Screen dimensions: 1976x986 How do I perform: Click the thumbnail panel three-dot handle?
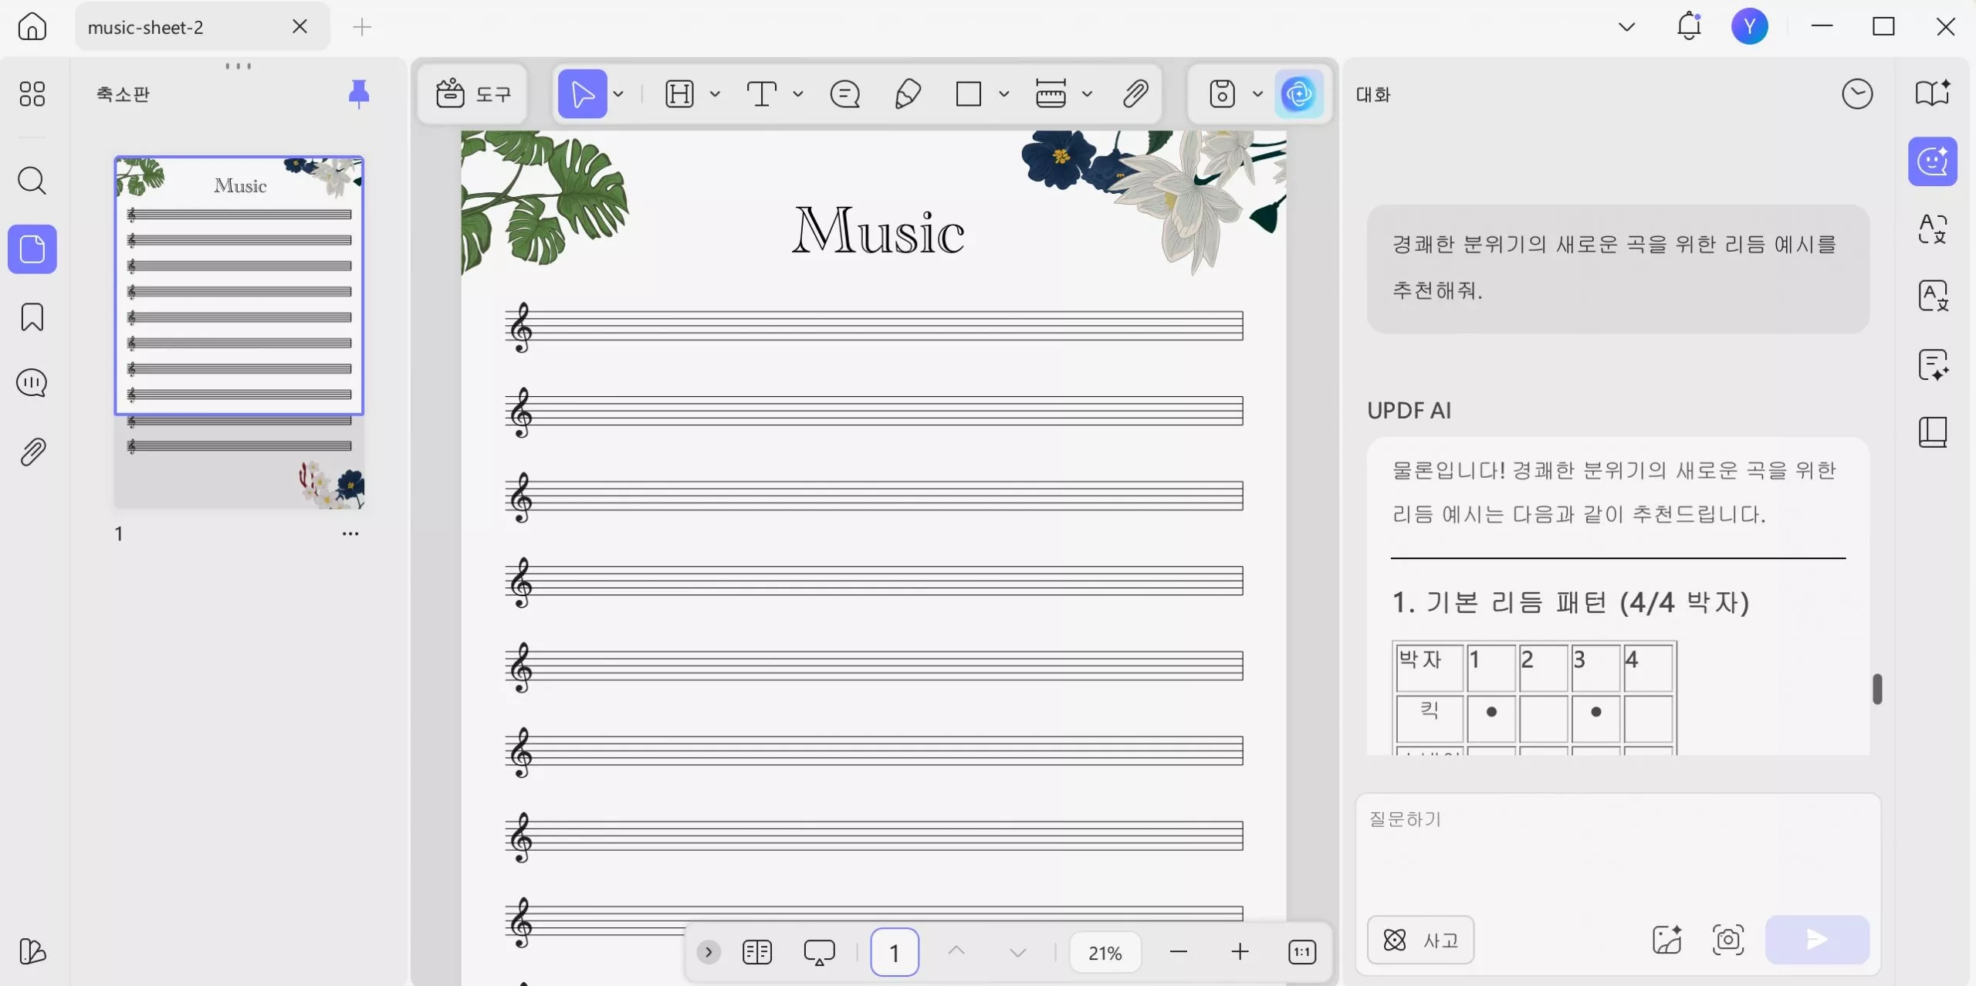239,66
